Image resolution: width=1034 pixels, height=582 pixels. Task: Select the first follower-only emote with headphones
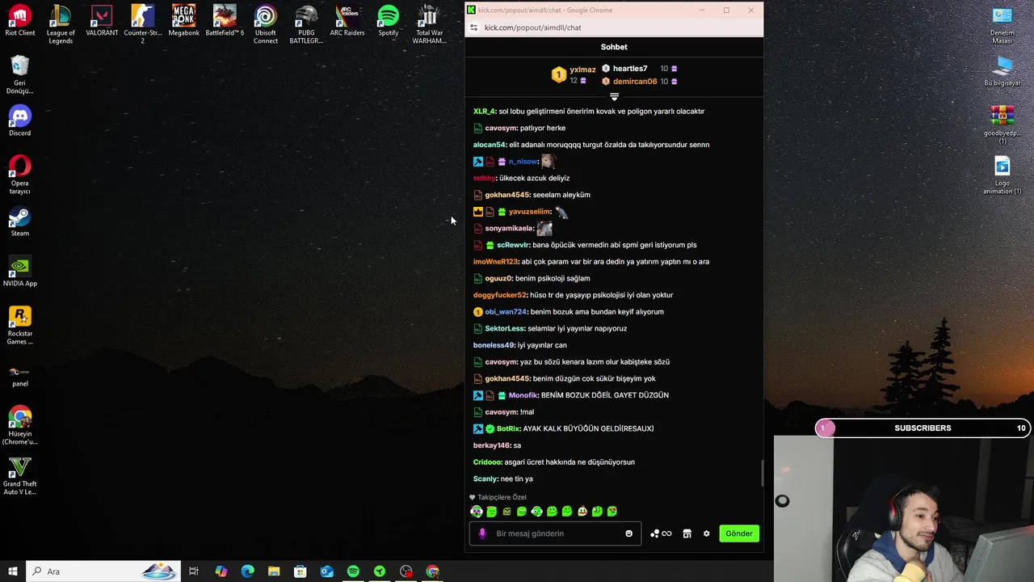(x=477, y=511)
